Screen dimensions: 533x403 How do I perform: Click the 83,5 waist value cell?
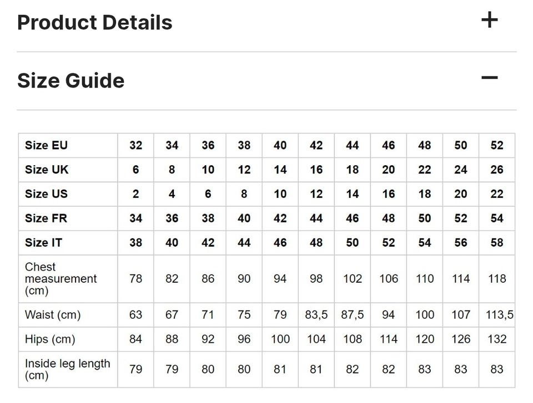click(316, 315)
